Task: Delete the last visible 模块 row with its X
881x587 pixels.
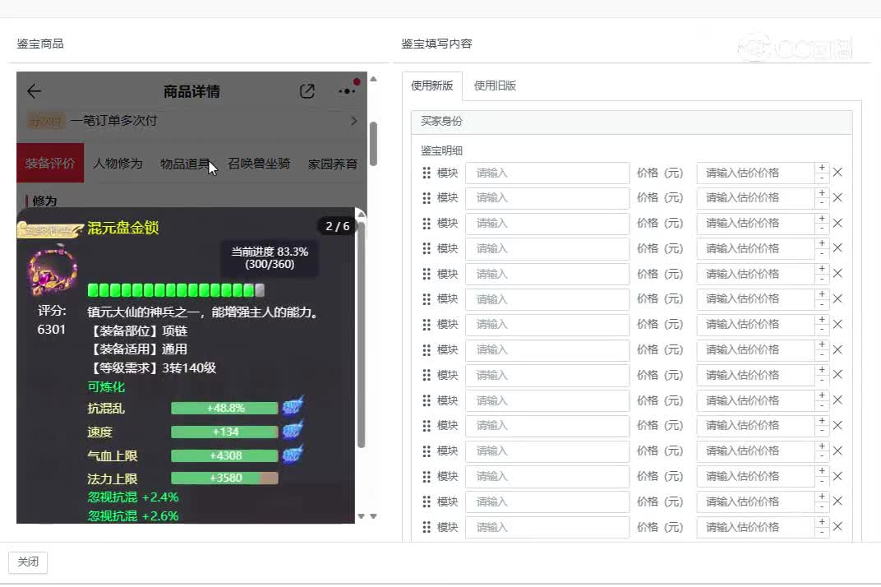Action: (x=837, y=527)
